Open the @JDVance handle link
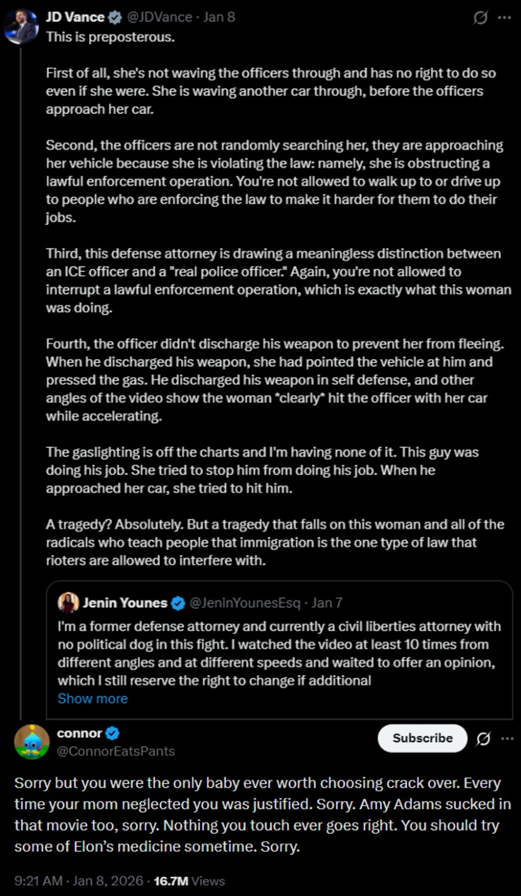This screenshot has width=521, height=896. 159,17
